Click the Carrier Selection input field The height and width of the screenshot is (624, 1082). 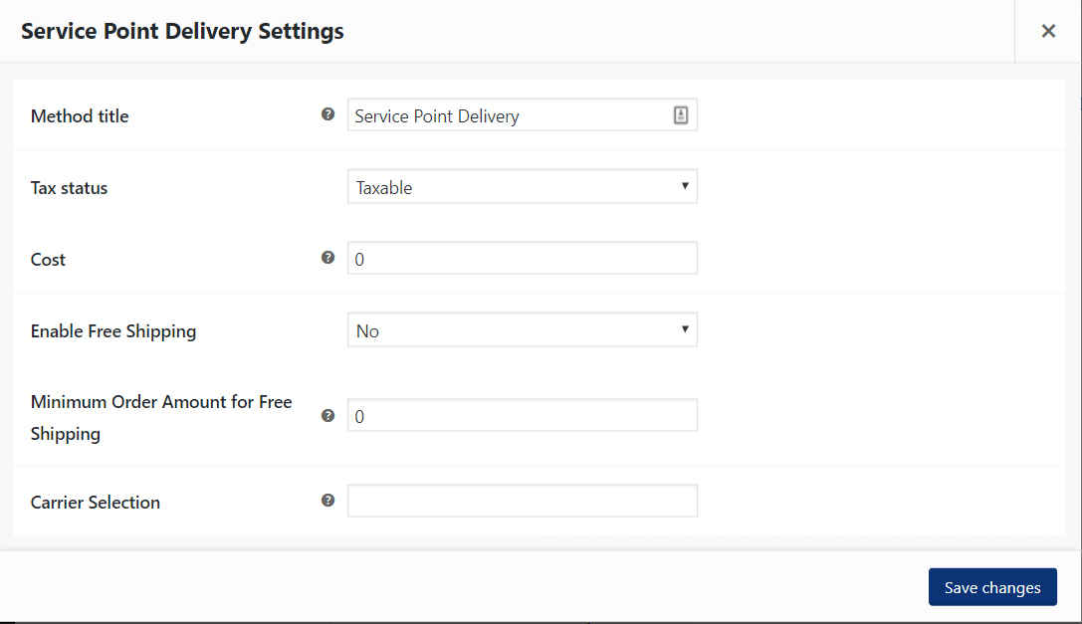tap(523, 502)
